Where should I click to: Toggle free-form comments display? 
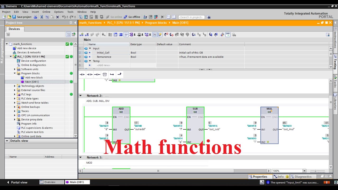126,35
